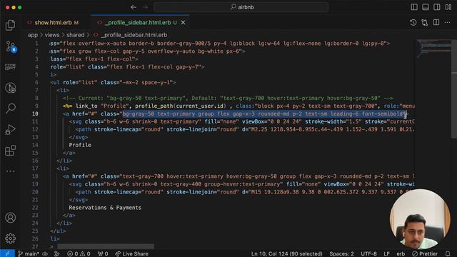Go forward with the navigation arrow
The height and width of the screenshot is (257, 457).
point(145,7)
